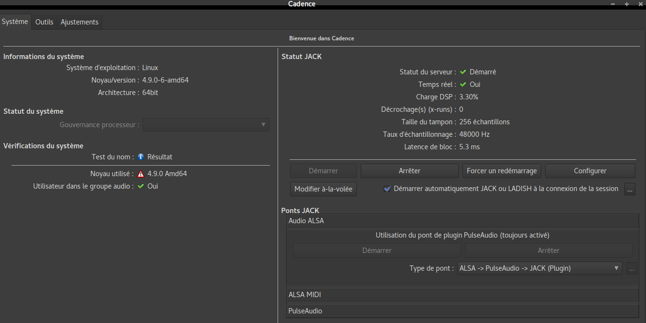Open the Type de pont dropdown

[x=540, y=269]
